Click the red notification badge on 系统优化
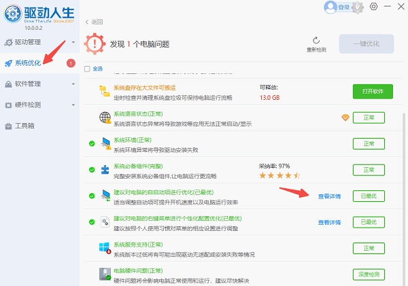 pyautogui.click(x=71, y=63)
